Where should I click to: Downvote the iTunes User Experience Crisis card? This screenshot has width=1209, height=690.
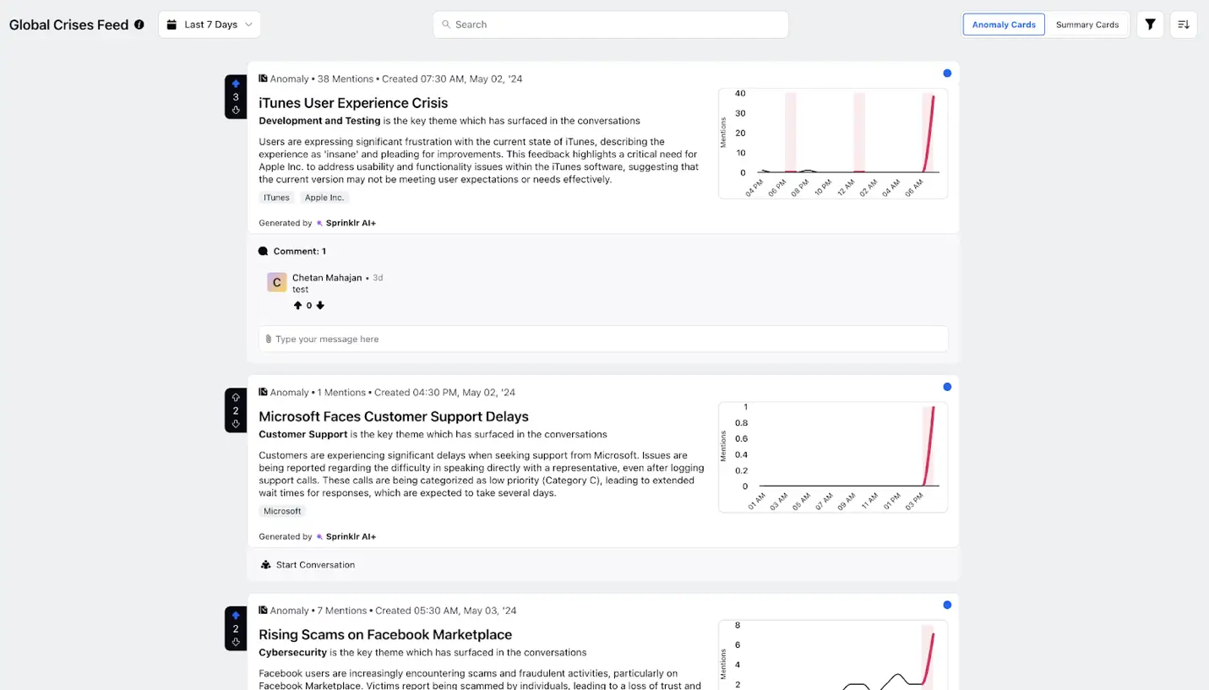(236, 110)
